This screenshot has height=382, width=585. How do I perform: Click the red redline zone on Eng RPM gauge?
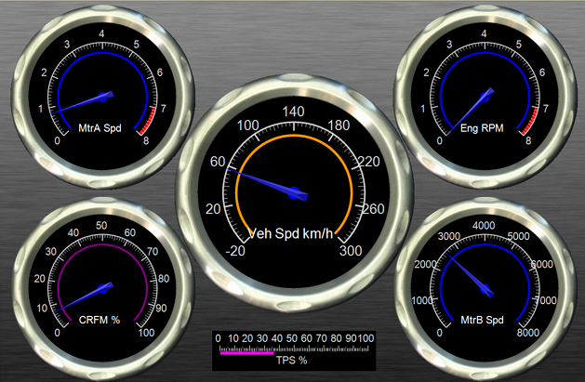pyautogui.click(x=530, y=121)
